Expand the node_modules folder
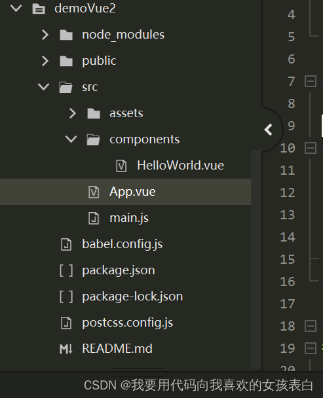The height and width of the screenshot is (398, 323). [x=45, y=35]
